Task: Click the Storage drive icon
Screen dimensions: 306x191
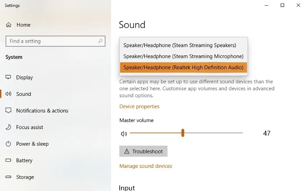Action: pos(8,177)
